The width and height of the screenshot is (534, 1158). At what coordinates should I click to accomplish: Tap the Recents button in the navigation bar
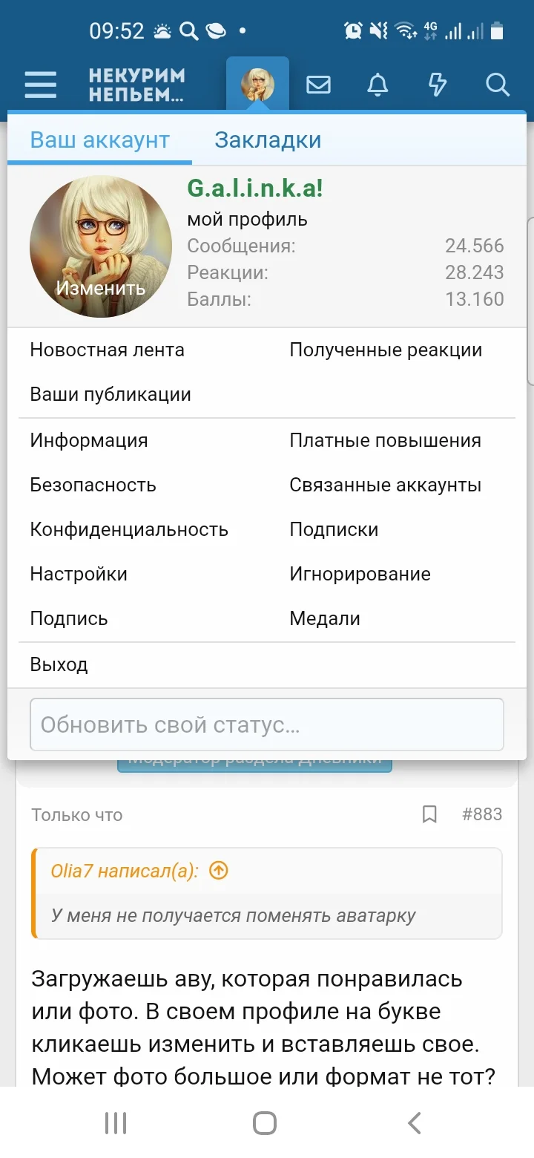point(115,1122)
